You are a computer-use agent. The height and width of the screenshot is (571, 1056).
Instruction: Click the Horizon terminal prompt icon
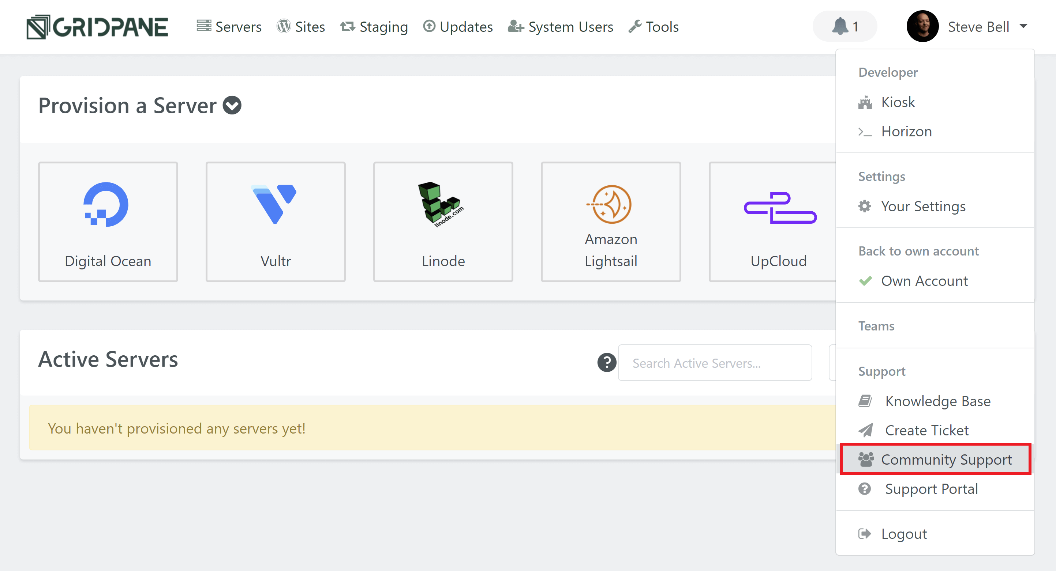(865, 132)
